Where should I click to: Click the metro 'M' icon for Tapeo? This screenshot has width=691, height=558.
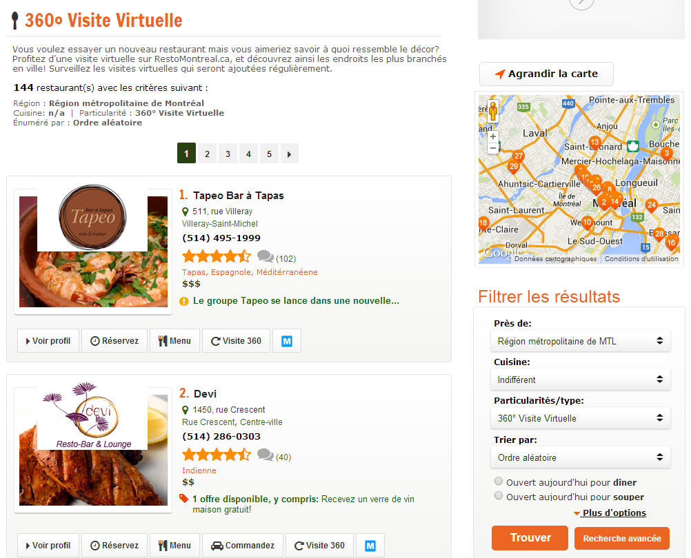[x=287, y=341]
